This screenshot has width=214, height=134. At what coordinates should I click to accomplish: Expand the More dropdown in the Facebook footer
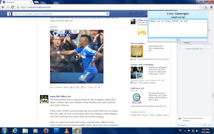pyautogui.click(x=167, y=115)
